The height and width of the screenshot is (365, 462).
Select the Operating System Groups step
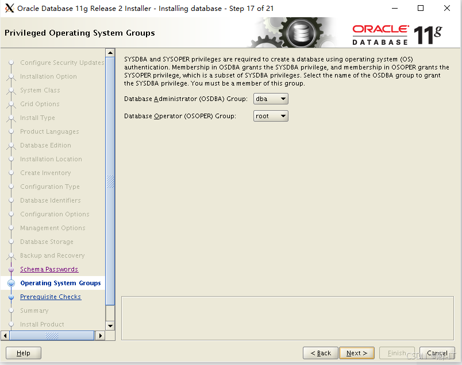pos(60,283)
